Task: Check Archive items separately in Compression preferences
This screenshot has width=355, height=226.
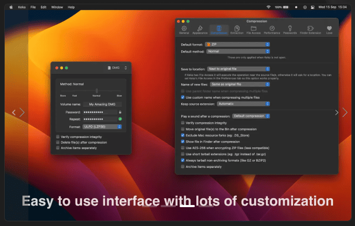Action: [x=182, y=167]
